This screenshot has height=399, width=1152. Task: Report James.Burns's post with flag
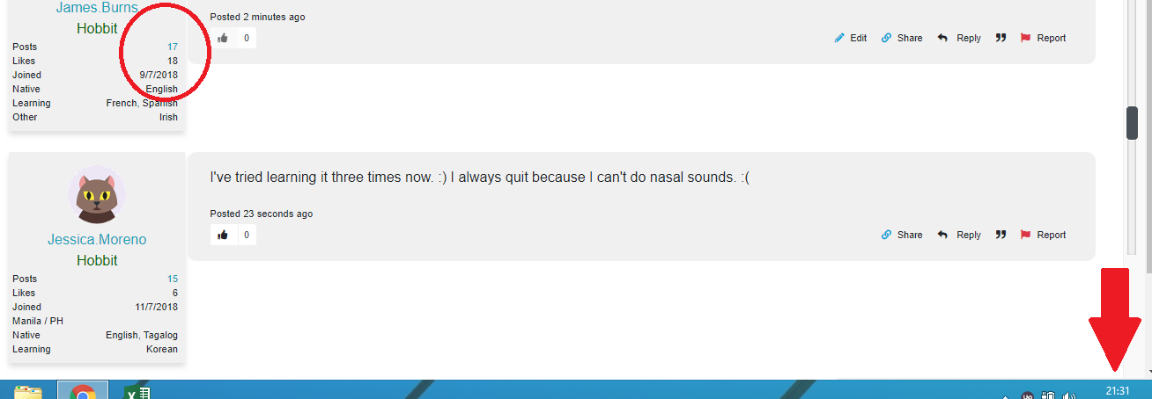point(1026,38)
